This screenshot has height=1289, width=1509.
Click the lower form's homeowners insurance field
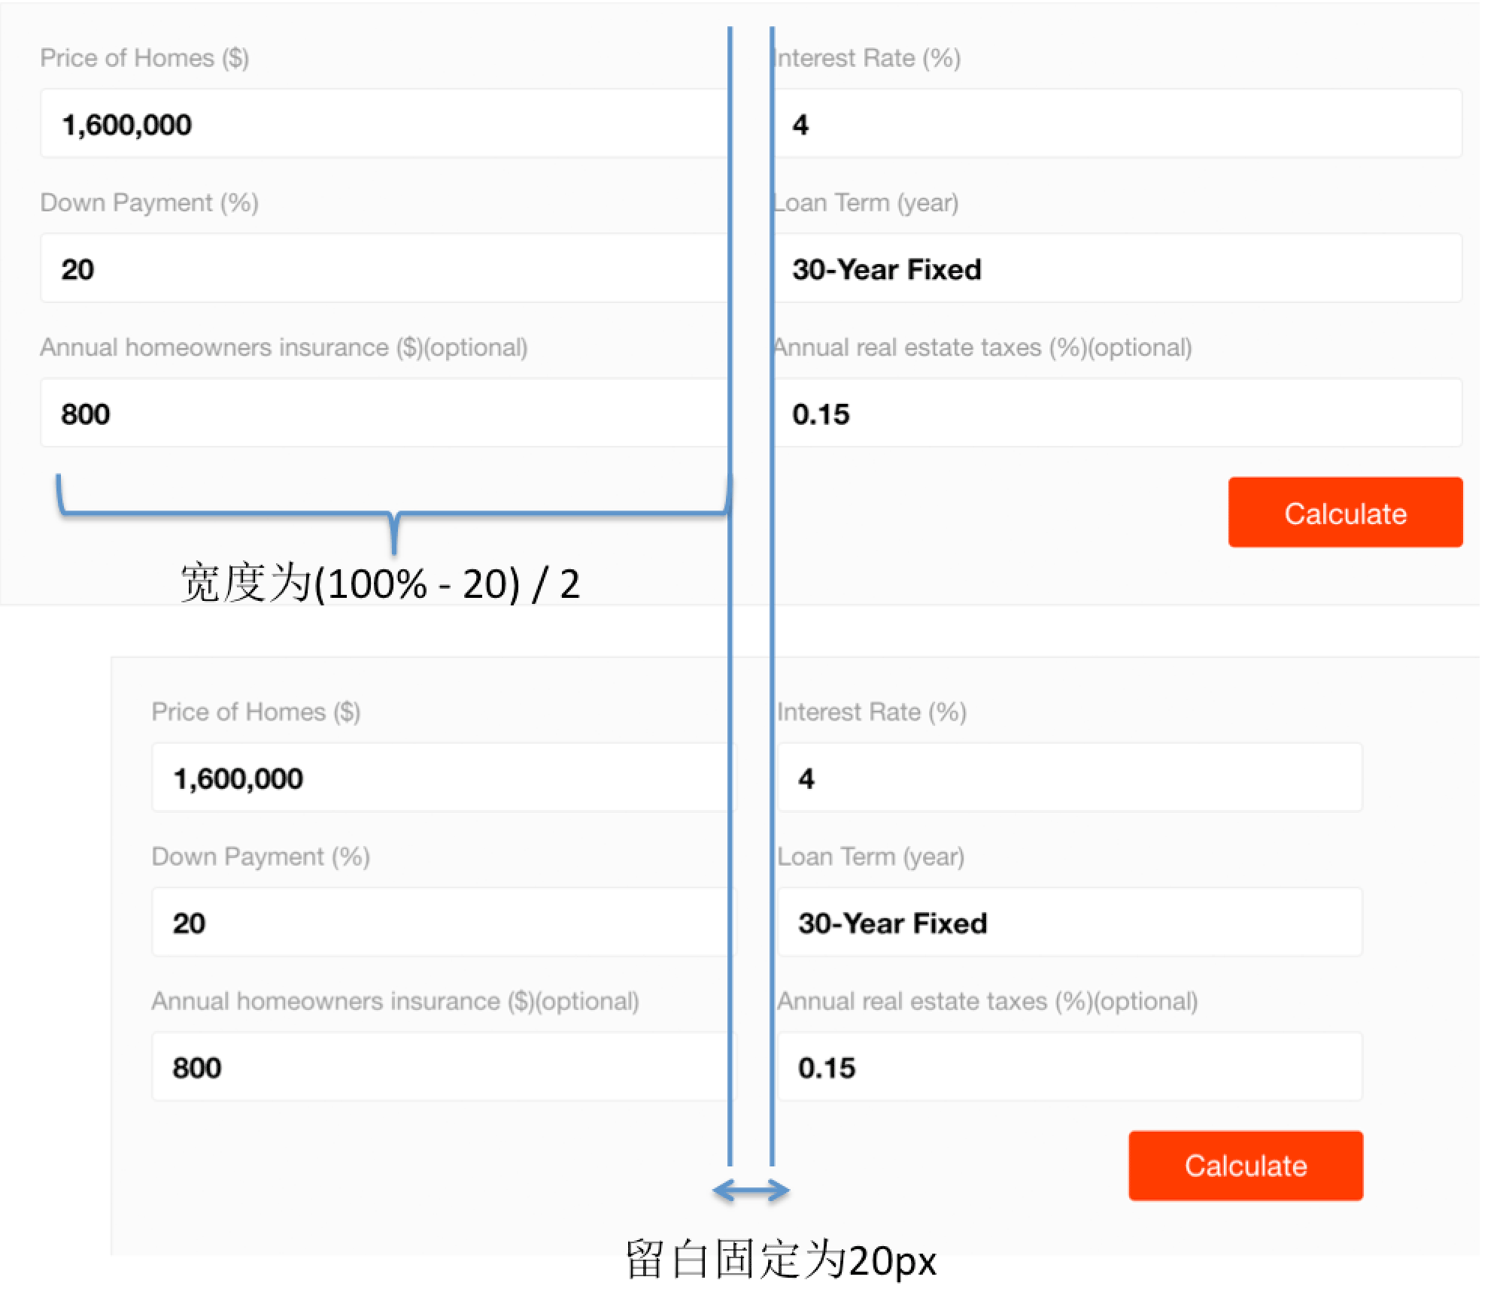point(444,1066)
